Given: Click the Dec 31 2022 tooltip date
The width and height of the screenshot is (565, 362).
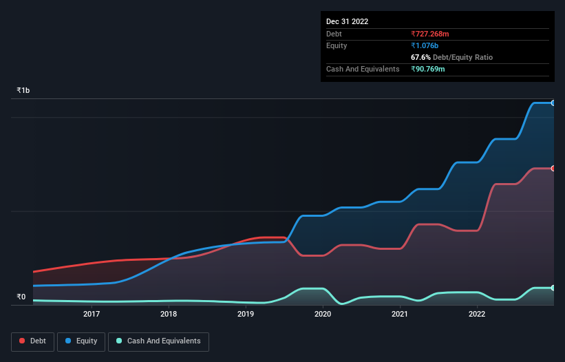Looking at the screenshot, I should pyautogui.click(x=348, y=21).
